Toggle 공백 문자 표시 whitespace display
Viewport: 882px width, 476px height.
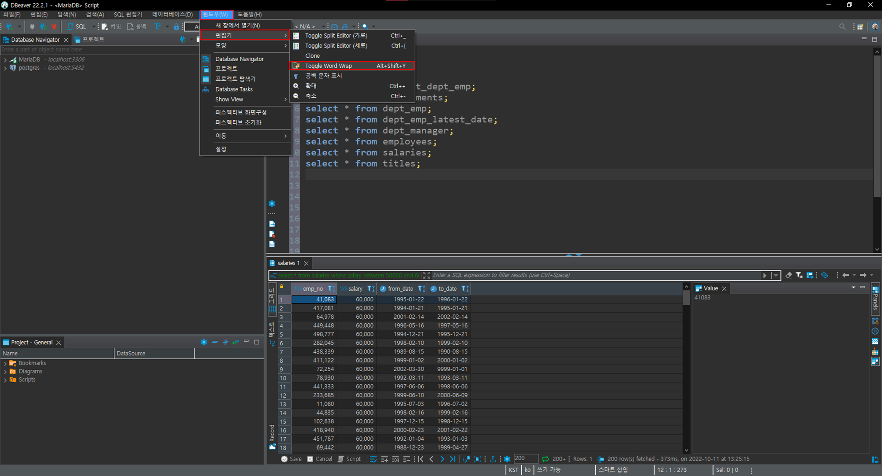[x=324, y=76]
